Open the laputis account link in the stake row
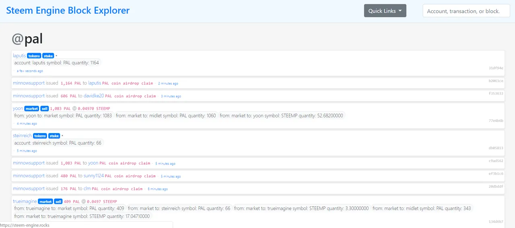Screen dimensions: 515x228 coord(19,55)
